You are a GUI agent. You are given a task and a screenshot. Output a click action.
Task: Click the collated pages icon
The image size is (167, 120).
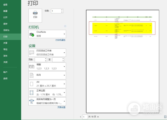32,67
